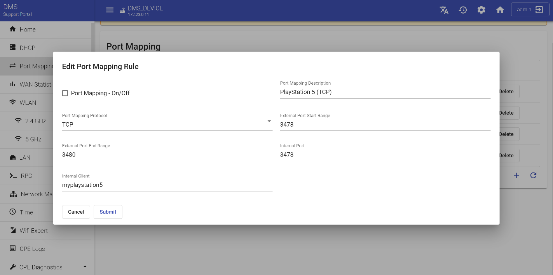Click the admin logout button
The height and width of the screenshot is (275, 553).
(530, 10)
